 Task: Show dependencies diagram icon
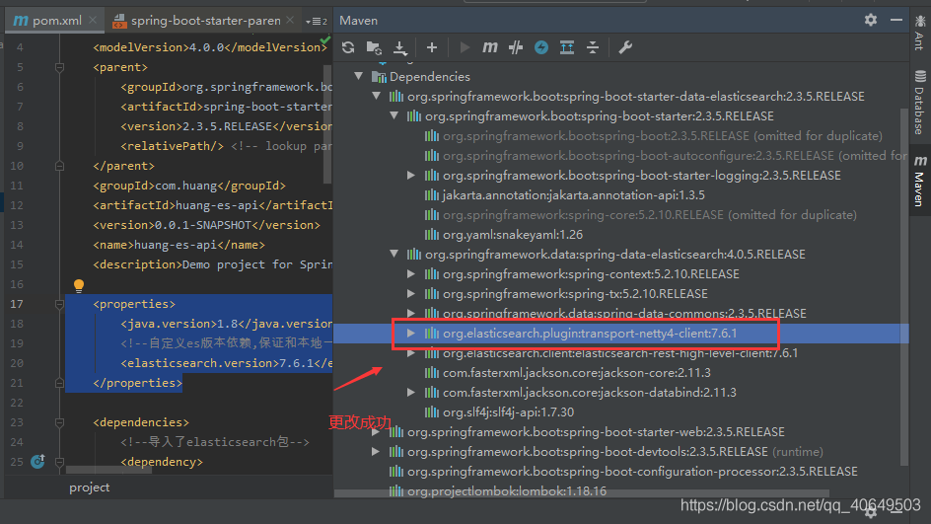(567, 47)
